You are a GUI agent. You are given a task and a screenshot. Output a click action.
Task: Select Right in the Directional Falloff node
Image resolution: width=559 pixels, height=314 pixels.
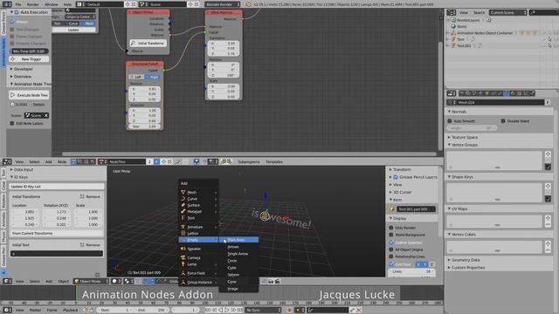click(x=153, y=77)
